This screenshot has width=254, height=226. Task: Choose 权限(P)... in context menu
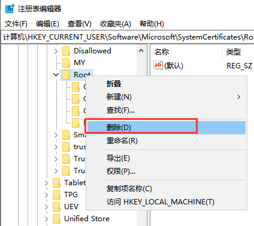pos(167,171)
